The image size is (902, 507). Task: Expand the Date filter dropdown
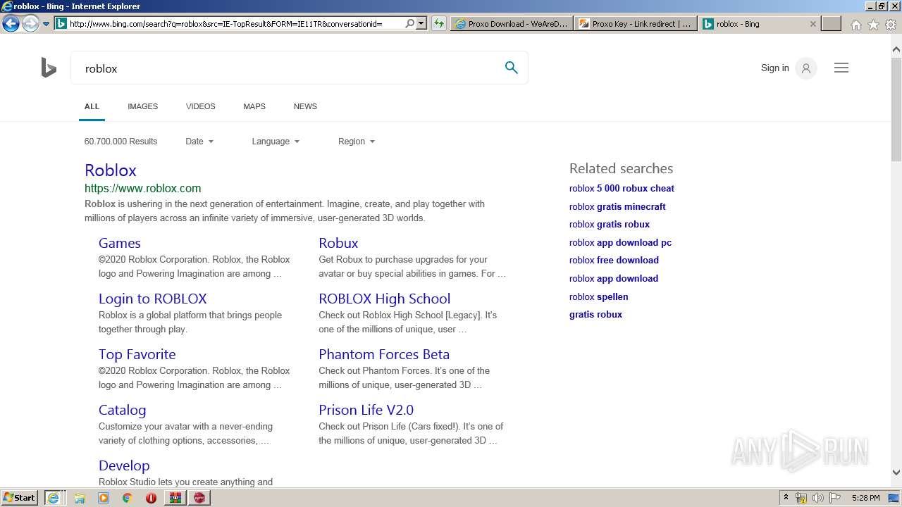199,142
